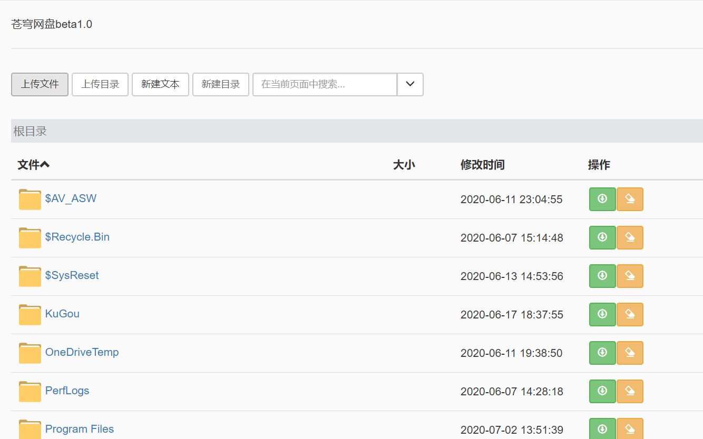Open the OneDriveTemp folder link
This screenshot has width=703, height=439.
(x=82, y=352)
